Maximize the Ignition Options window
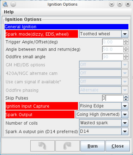133x155 pixels. 120,4
